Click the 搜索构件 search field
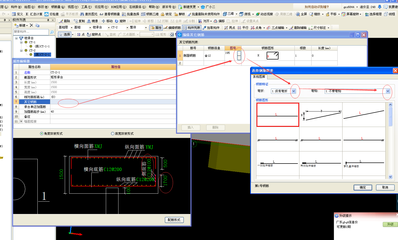This screenshot has height=240, width=398. [x=31, y=32]
